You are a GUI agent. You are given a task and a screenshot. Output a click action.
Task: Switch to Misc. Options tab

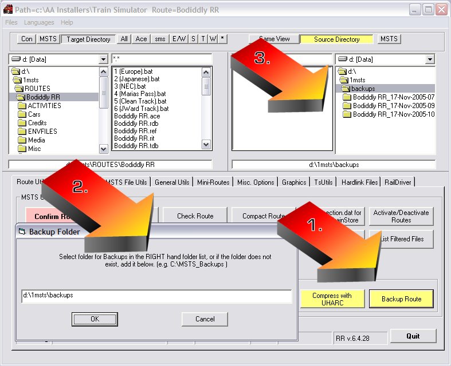coord(256,182)
